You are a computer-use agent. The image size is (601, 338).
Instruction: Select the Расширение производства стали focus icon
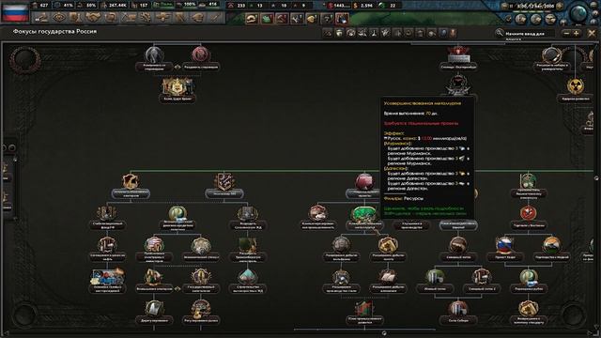pos(341,277)
